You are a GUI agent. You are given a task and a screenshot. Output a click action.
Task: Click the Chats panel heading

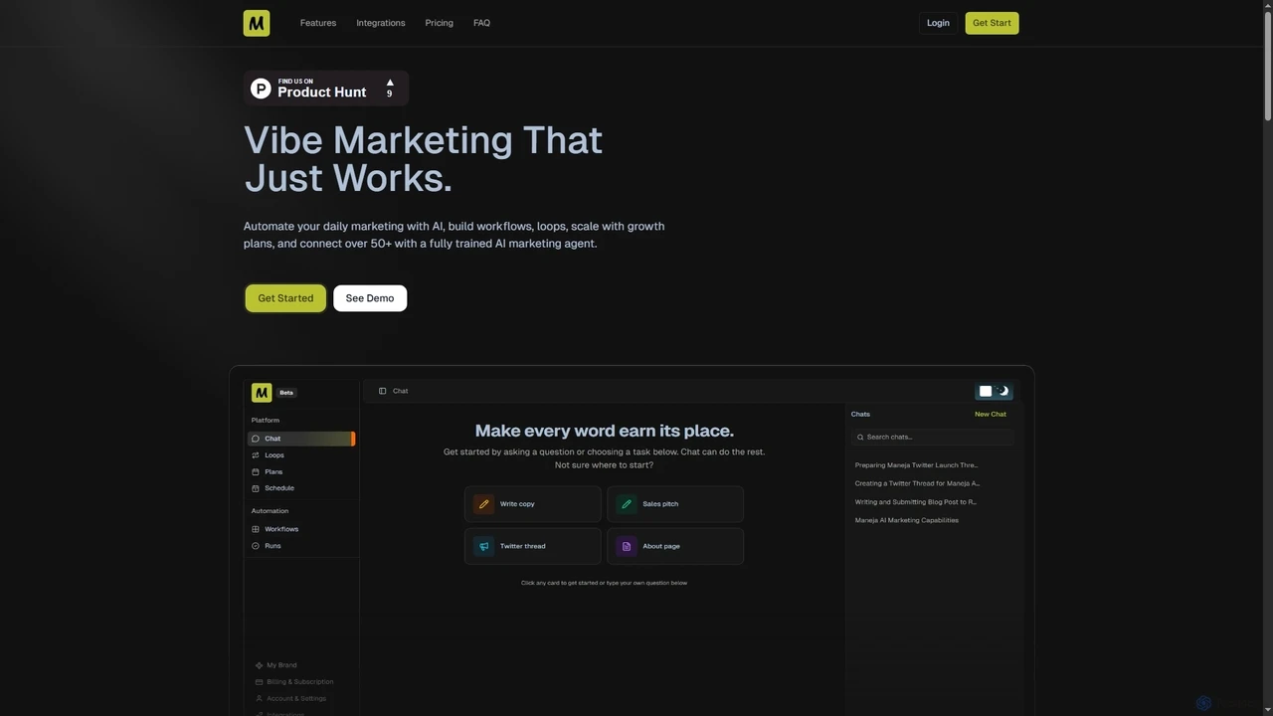860,414
